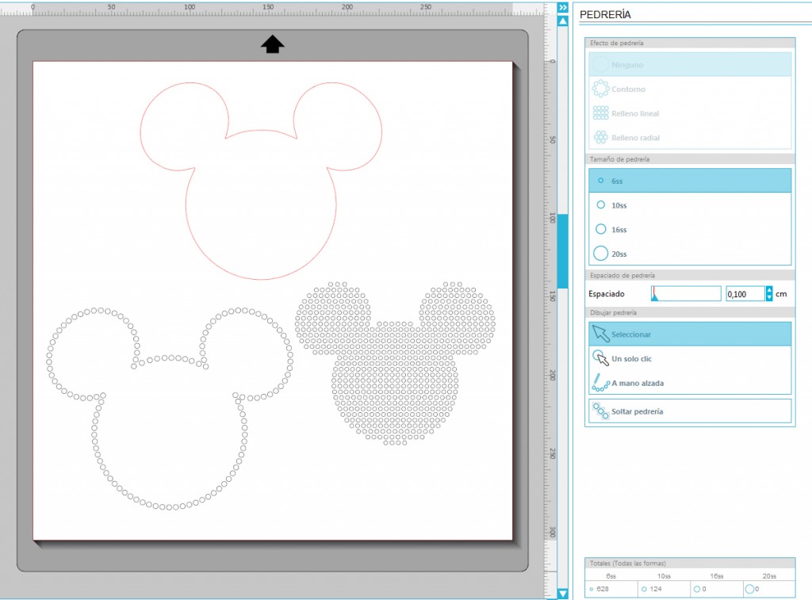
Task: Apply the Relleno radial rhinestone effect
Action: tap(690, 138)
